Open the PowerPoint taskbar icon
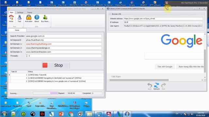The height and width of the screenshot is (117, 209). point(61,114)
